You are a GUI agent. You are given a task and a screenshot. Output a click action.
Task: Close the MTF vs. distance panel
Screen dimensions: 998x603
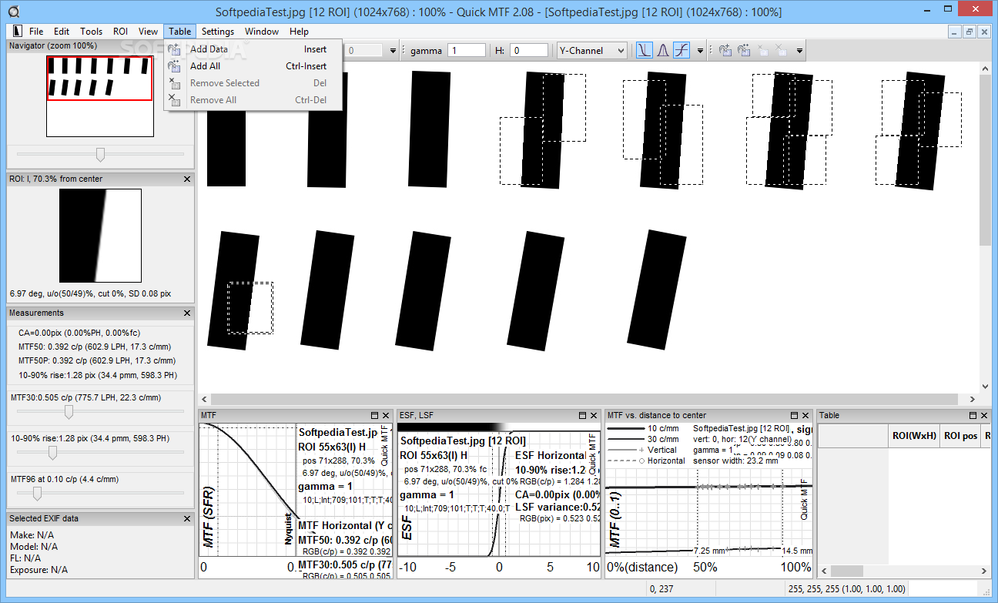(805, 415)
